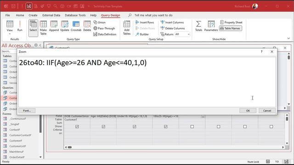Select the Pass-Through query option
The width and height of the screenshot is (294, 165).
pyautogui.click(x=104, y=28)
